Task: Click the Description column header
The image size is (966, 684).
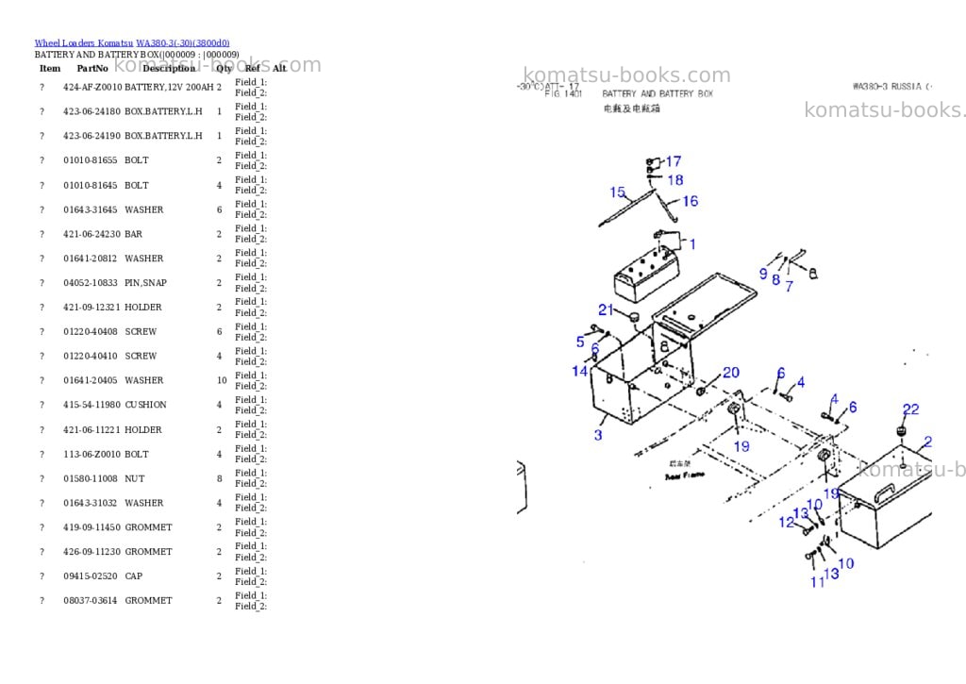Action: pos(169,68)
